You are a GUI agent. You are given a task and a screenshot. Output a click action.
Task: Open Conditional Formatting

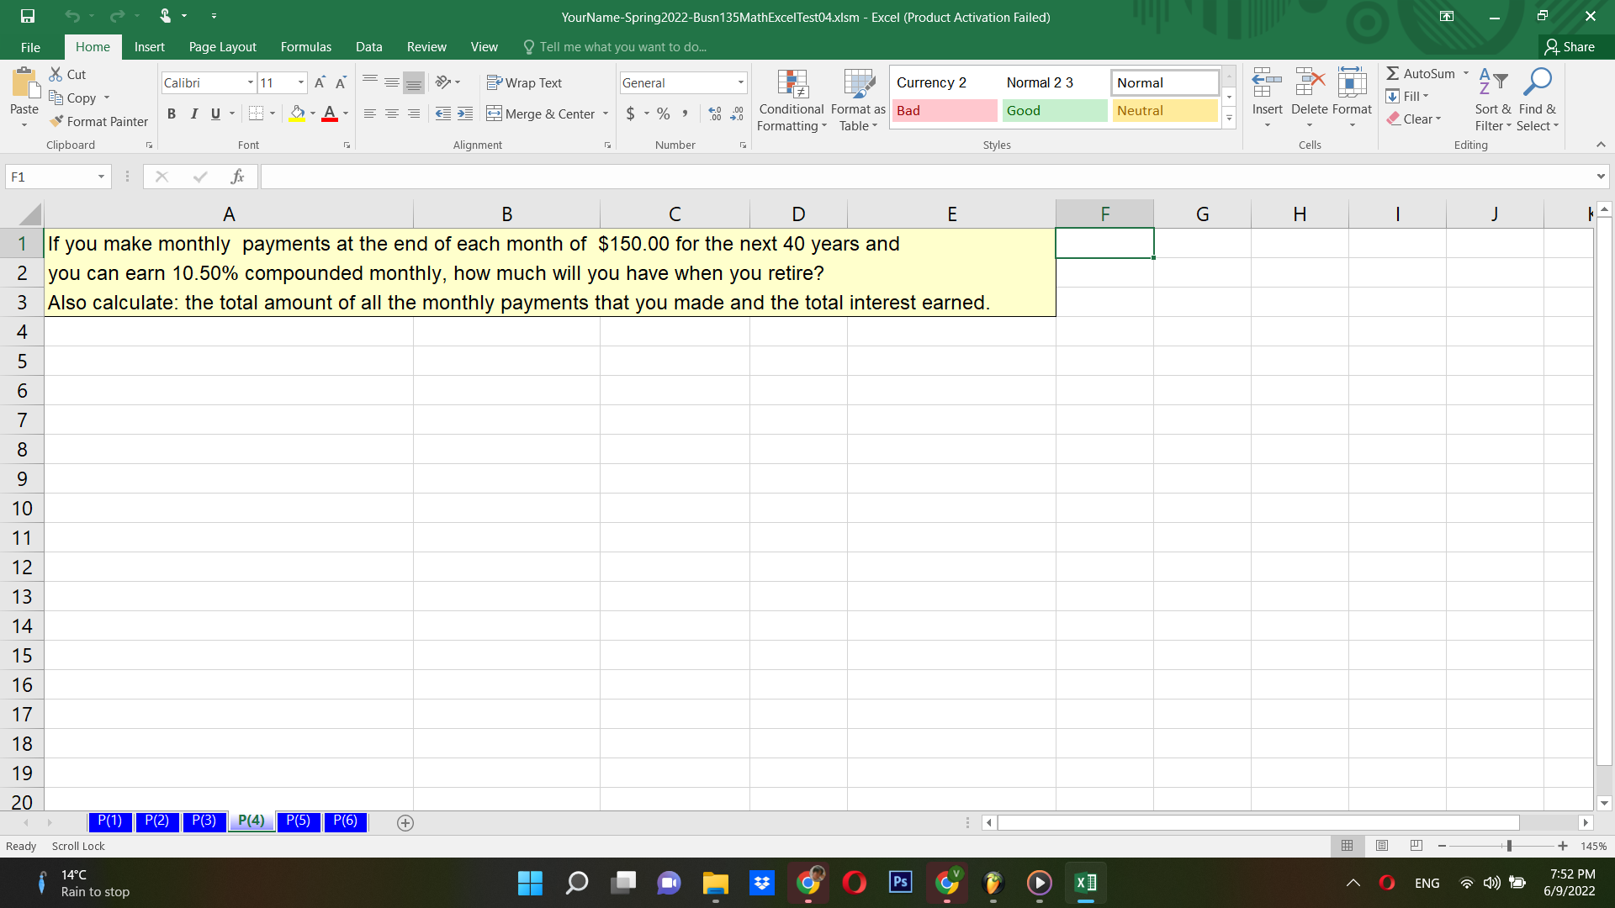pos(792,101)
